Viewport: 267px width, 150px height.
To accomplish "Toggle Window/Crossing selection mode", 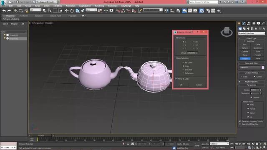I will click(60, 10).
